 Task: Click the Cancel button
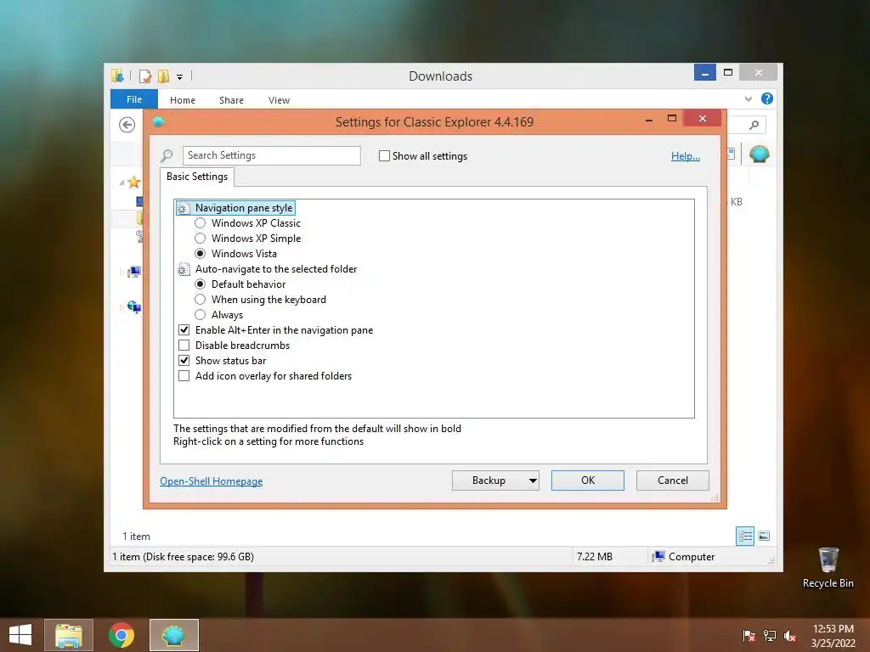tap(673, 481)
